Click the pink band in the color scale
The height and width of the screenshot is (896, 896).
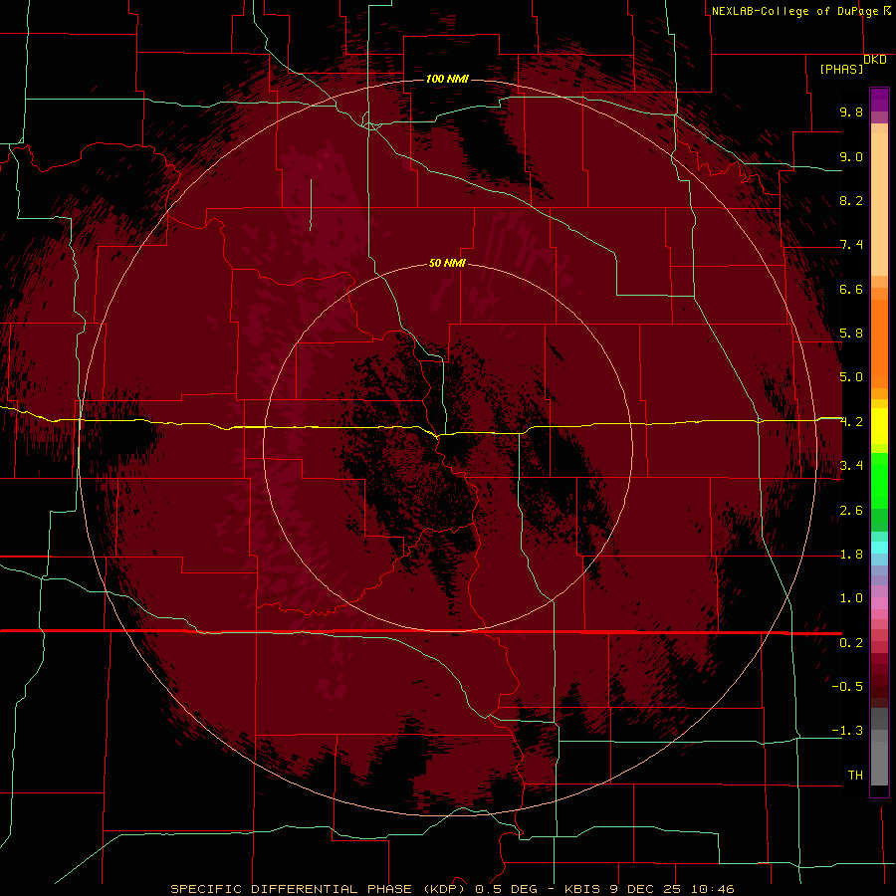pos(879,603)
